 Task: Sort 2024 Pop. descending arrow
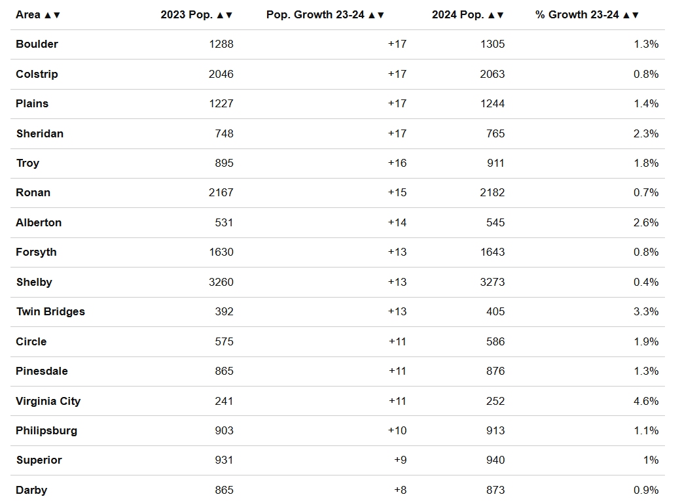pyautogui.click(x=500, y=15)
